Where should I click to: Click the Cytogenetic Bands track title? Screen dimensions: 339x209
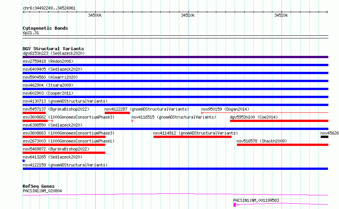(45, 28)
